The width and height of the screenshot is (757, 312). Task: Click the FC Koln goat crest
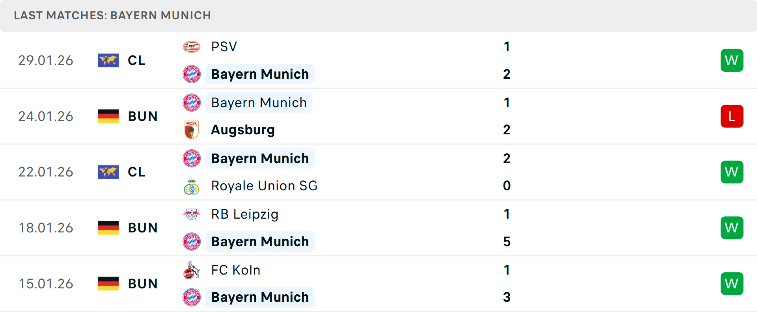(192, 270)
